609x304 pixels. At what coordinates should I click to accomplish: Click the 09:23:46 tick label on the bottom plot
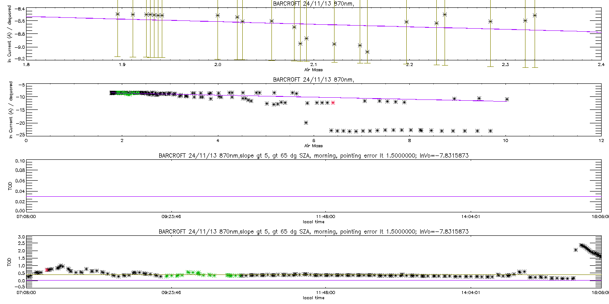click(x=171, y=292)
